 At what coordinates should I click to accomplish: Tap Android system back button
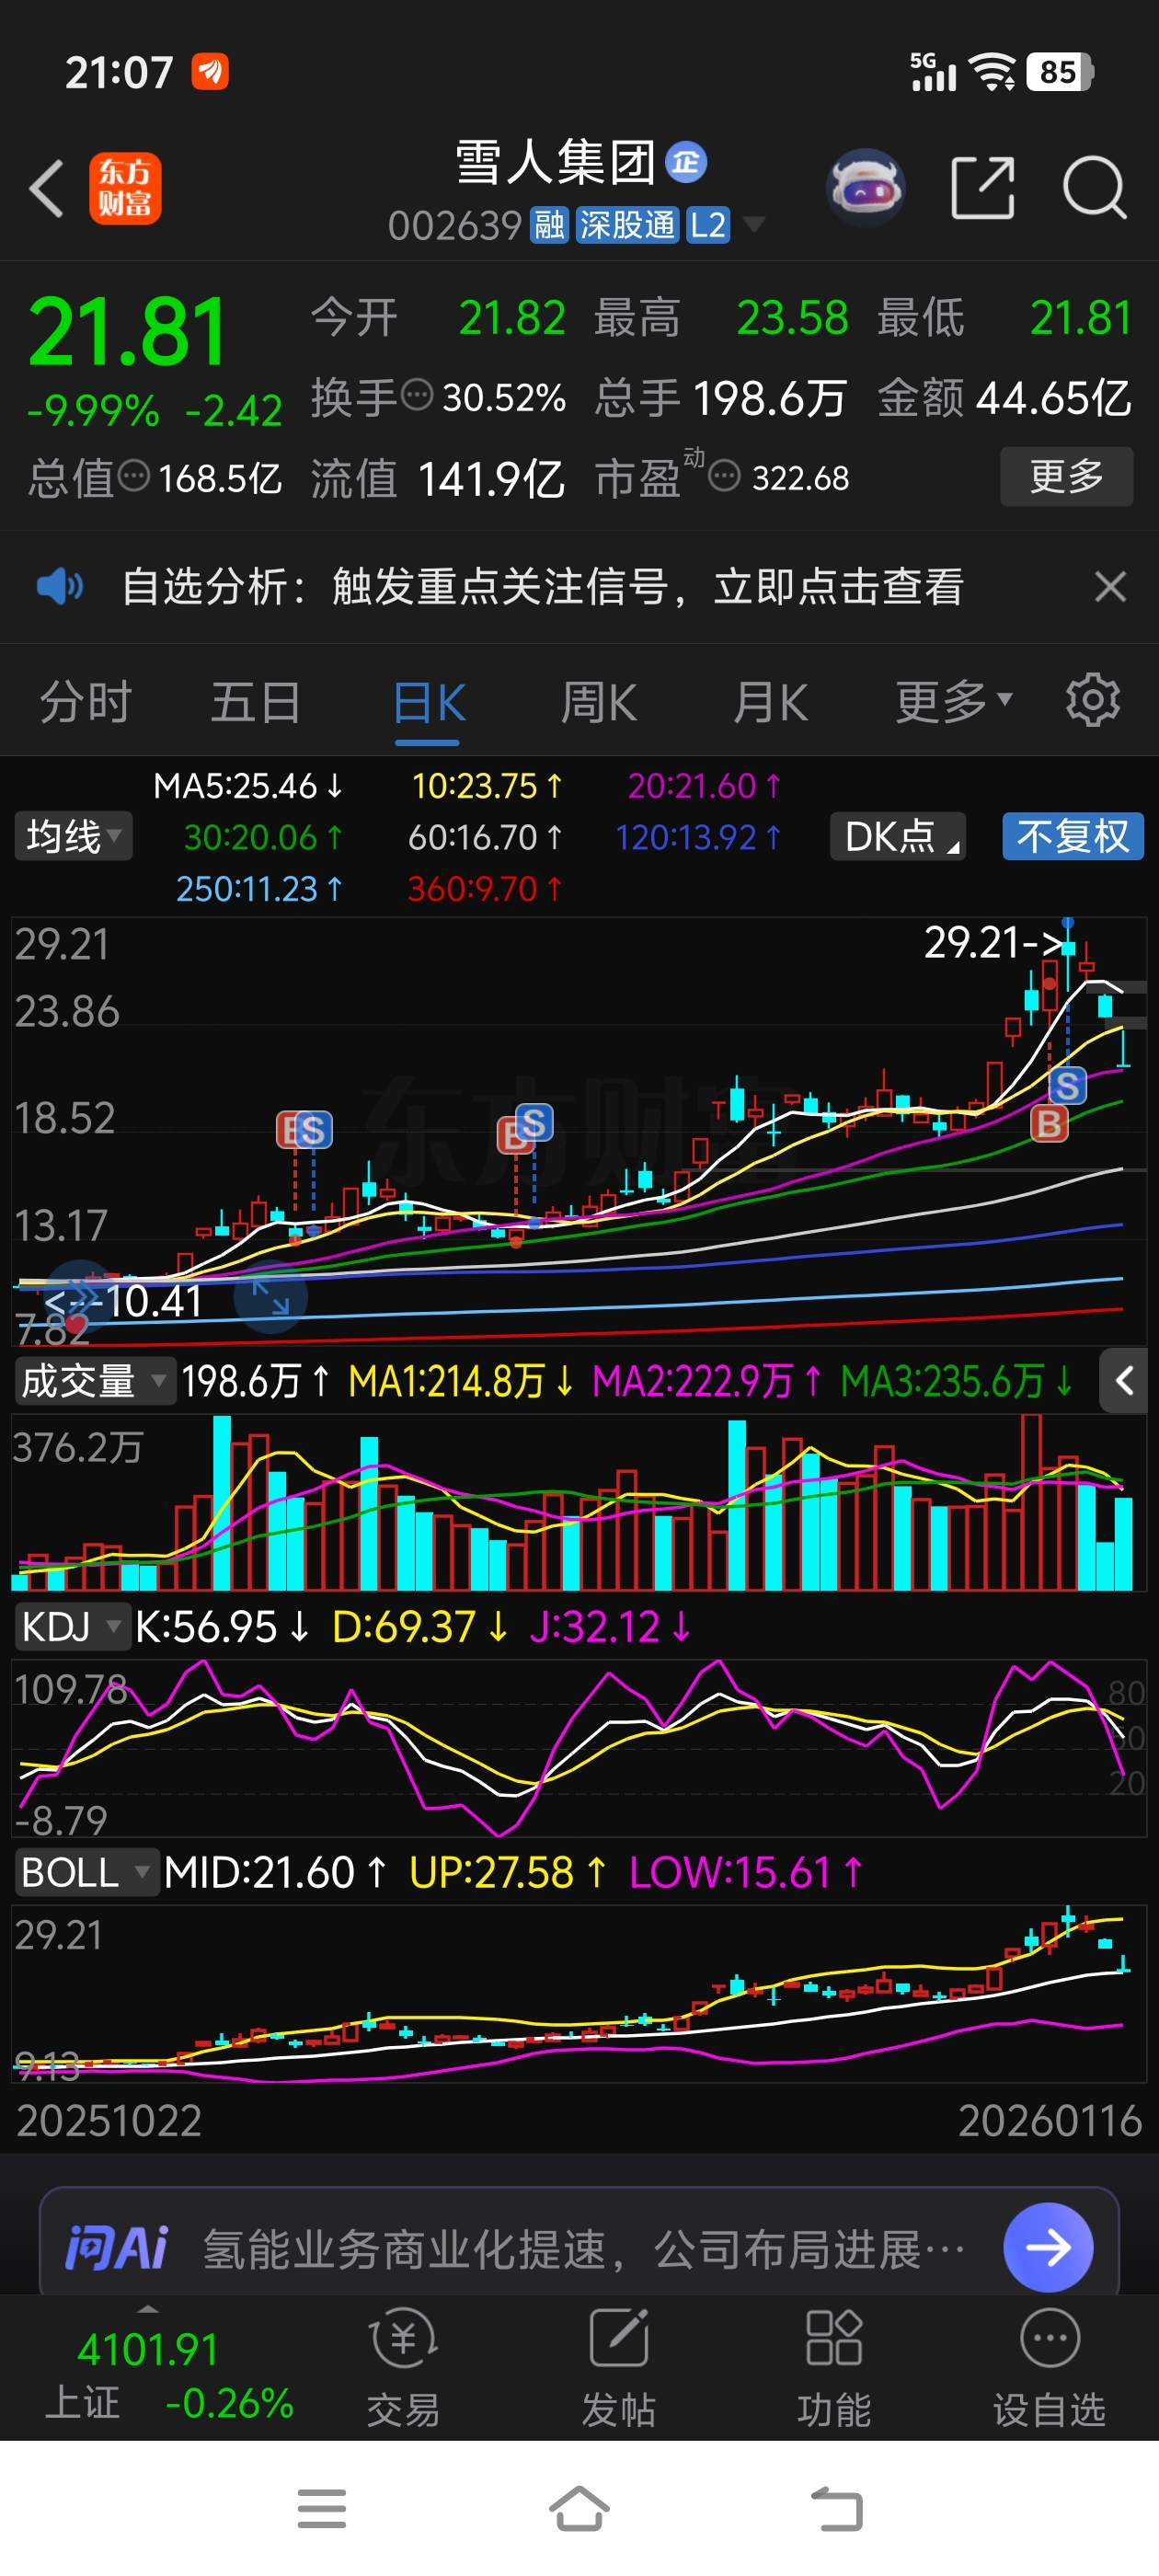(836, 2509)
